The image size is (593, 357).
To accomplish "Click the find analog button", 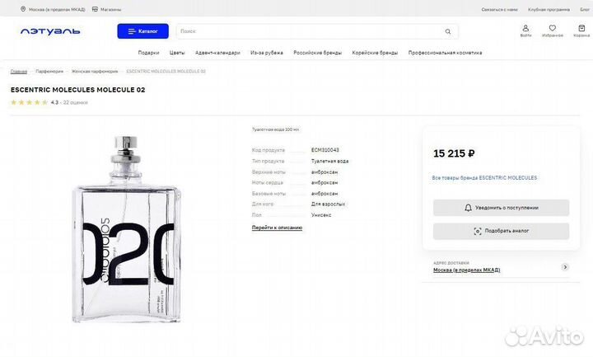I will (x=501, y=231).
